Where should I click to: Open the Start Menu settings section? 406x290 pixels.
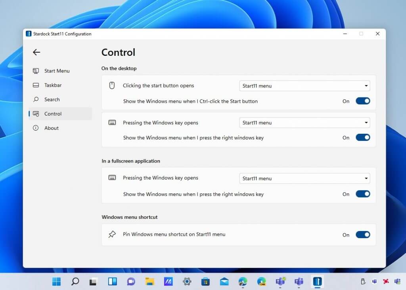point(60,71)
